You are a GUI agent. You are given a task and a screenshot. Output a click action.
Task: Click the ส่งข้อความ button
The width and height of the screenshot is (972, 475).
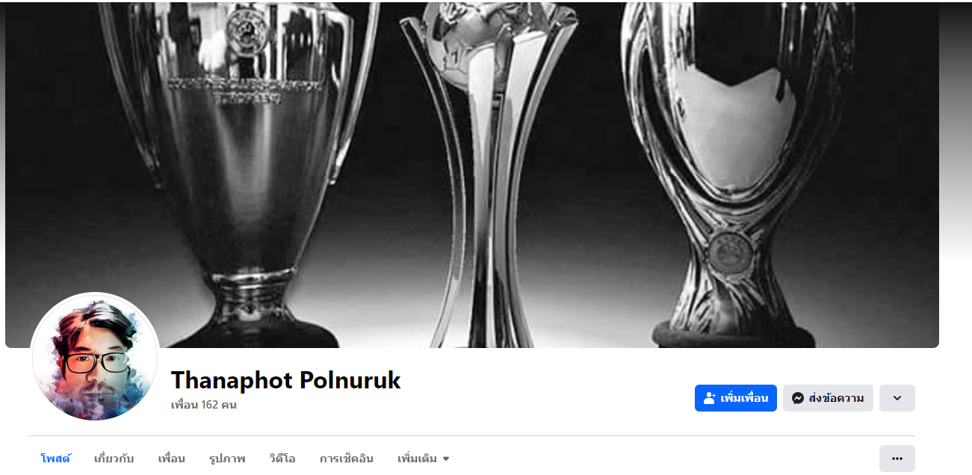(x=828, y=398)
